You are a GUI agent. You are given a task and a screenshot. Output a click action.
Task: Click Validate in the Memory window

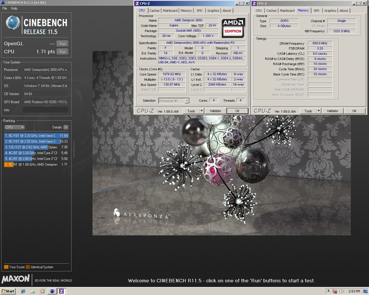332,111
